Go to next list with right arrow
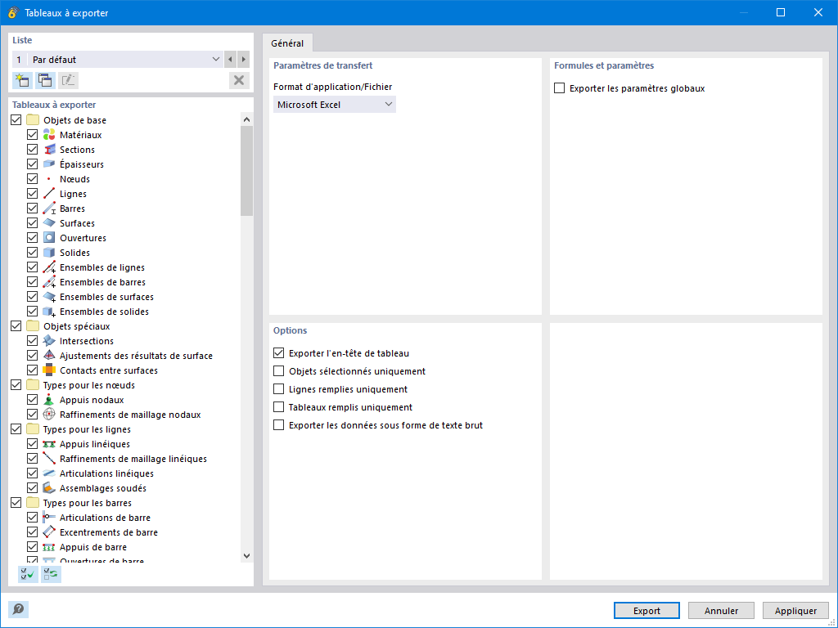838x628 pixels. (242, 59)
